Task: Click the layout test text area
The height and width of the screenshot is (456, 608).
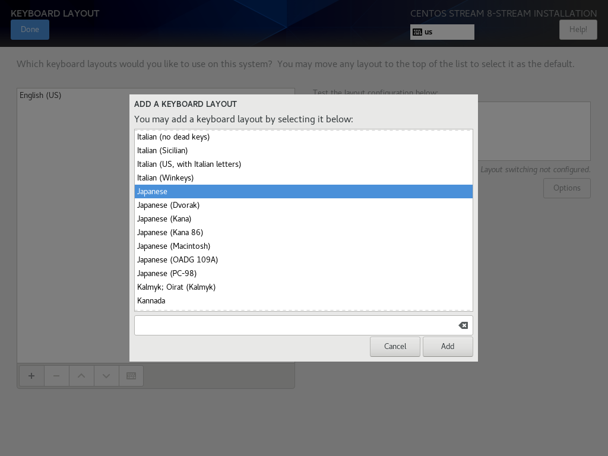Action: point(534,131)
